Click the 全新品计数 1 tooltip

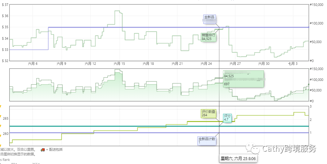(x=207, y=141)
